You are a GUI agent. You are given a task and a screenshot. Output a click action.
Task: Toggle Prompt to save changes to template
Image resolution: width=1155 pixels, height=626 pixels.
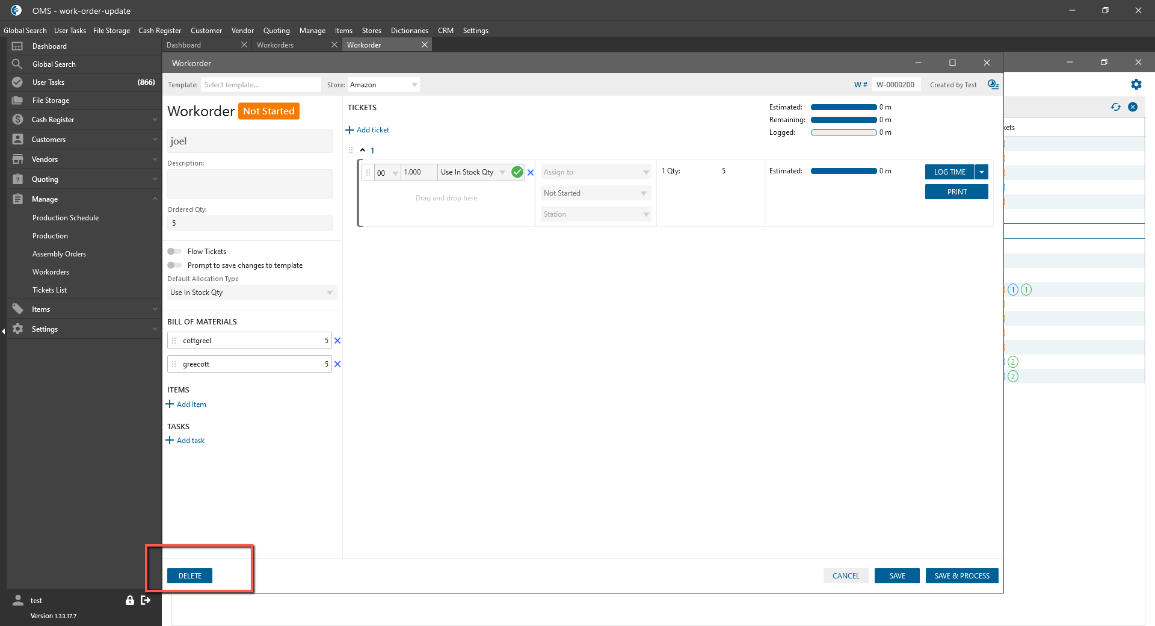(174, 265)
